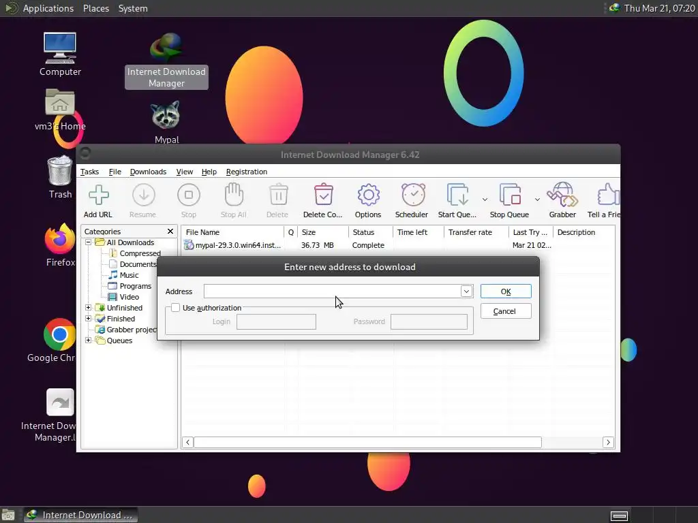Image resolution: width=698 pixels, height=523 pixels.
Task: Open Options gear icon
Action: [368, 195]
